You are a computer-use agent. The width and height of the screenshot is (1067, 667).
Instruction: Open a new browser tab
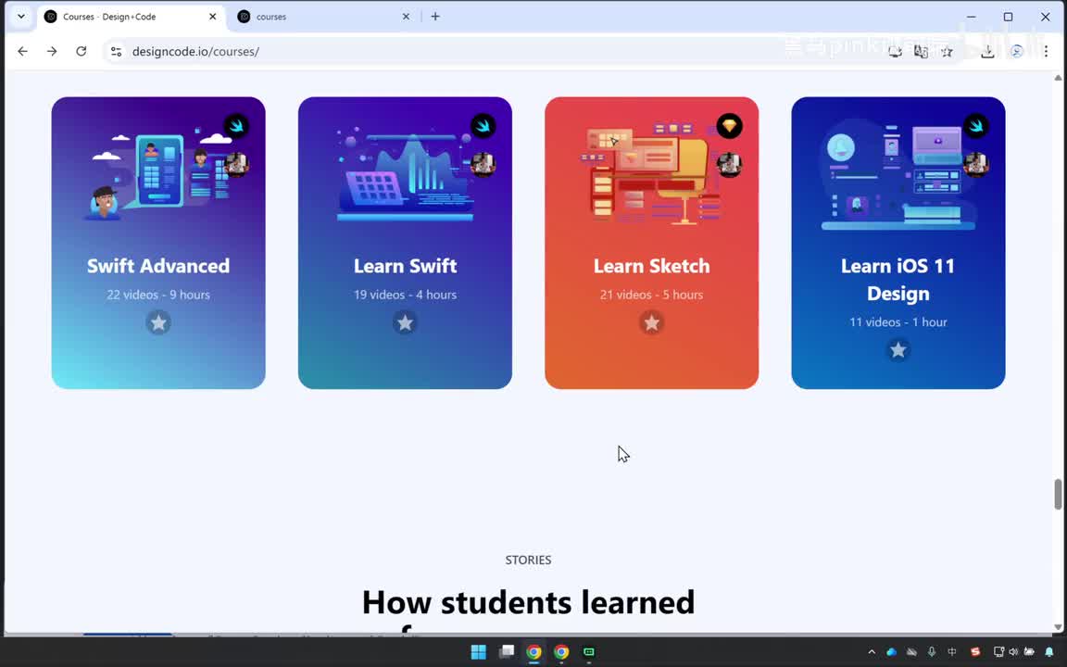point(435,17)
